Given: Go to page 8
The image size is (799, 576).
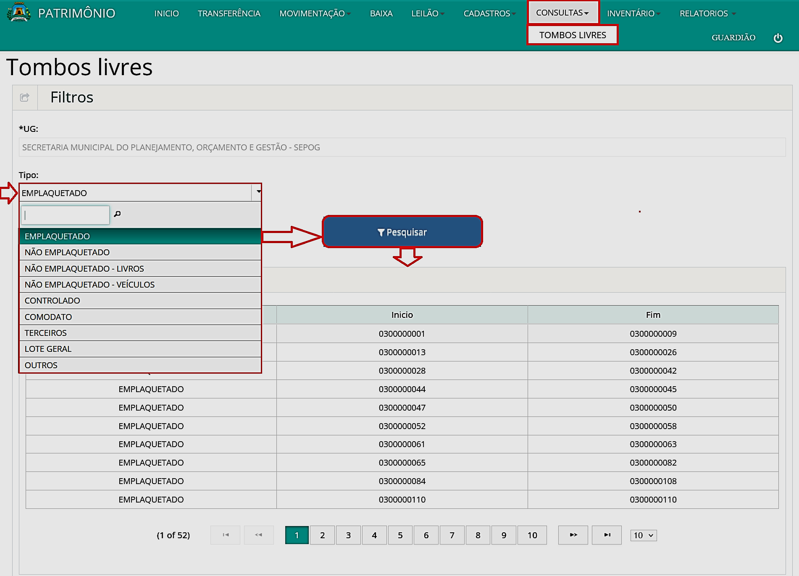Looking at the screenshot, I should coord(478,535).
